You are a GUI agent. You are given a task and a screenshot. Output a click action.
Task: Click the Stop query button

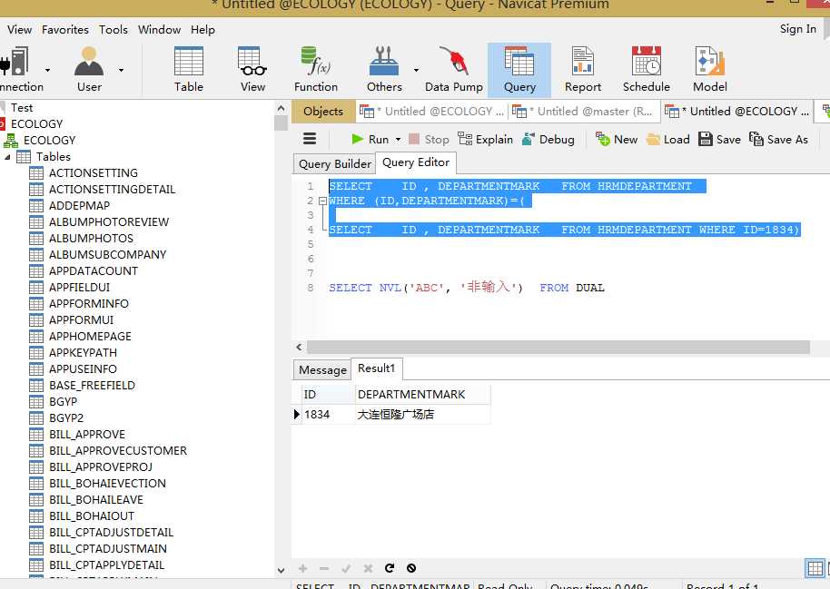pyautogui.click(x=429, y=139)
